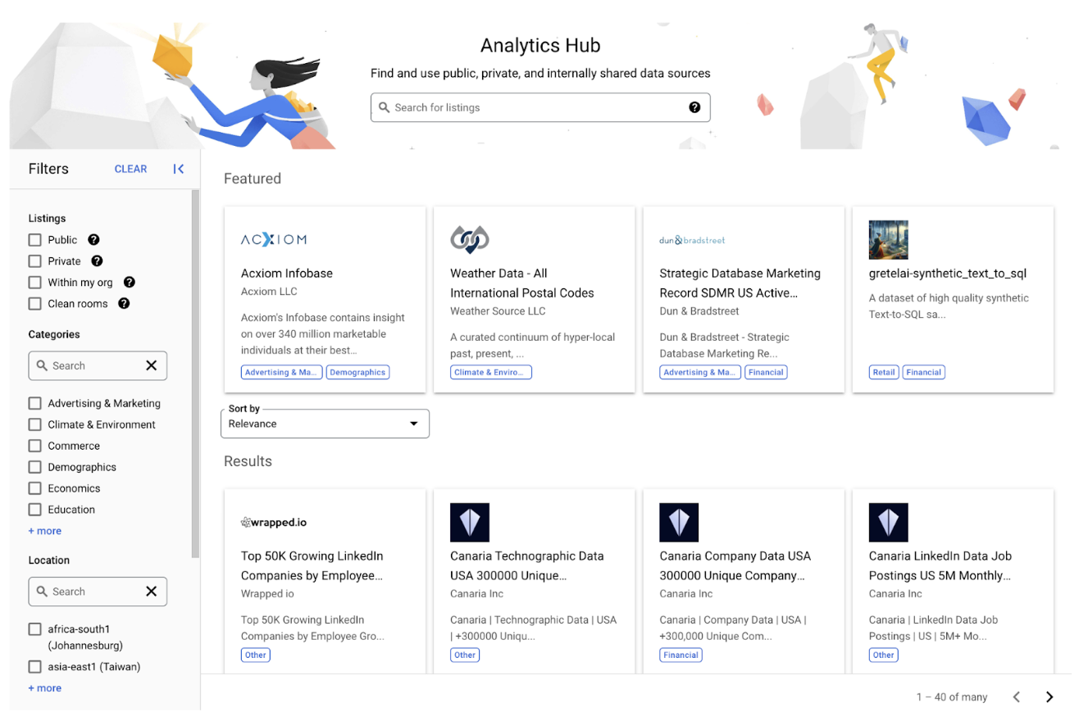Click the '1 – 40 of many' pagination text
The height and width of the screenshot is (721, 1079).
pos(952,697)
